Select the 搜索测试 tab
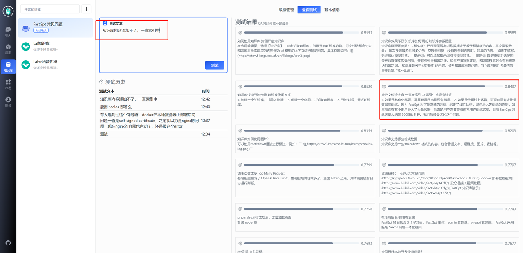The width and height of the screenshot is (523, 253). coord(309,9)
